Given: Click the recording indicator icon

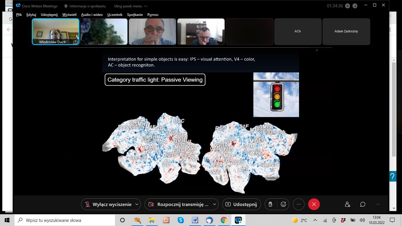Looking at the screenshot, I should (x=348, y=6).
